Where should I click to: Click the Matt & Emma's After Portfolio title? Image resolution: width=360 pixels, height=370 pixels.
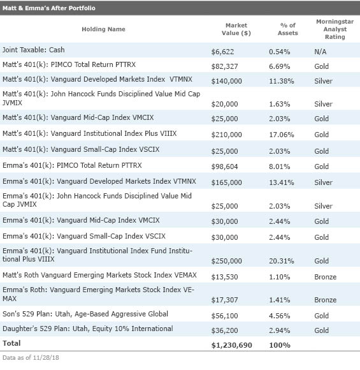[x=49, y=8]
